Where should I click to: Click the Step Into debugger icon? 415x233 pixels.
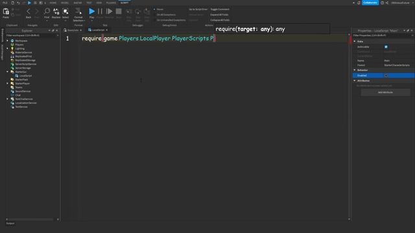pos(129,12)
